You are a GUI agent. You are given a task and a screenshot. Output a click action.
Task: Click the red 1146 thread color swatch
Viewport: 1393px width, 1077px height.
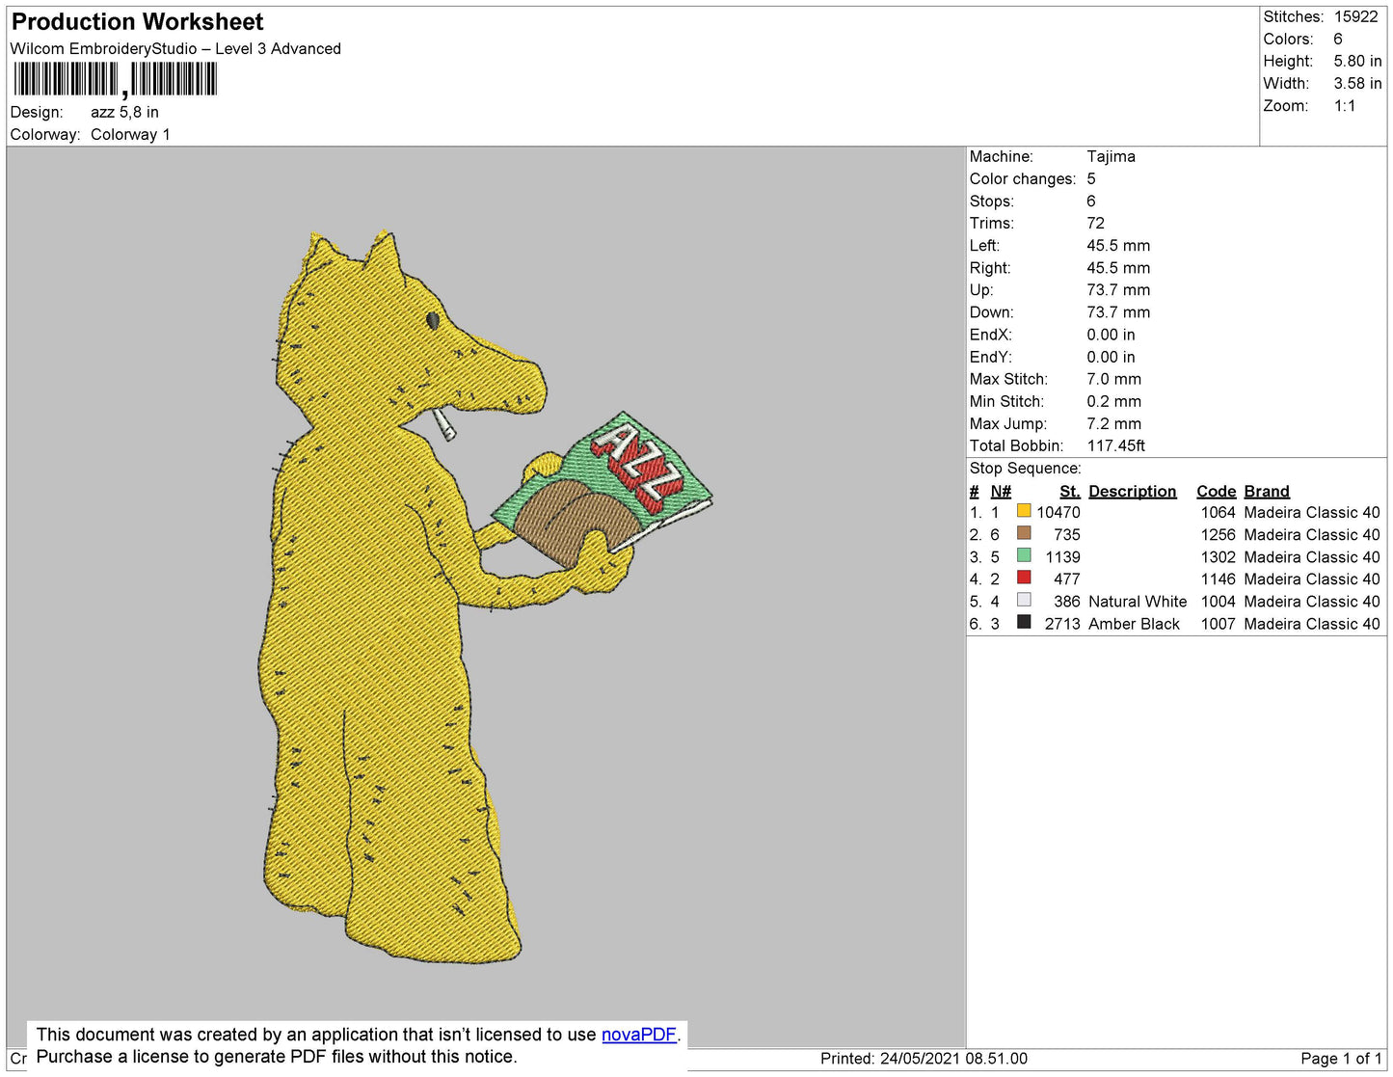1024,578
